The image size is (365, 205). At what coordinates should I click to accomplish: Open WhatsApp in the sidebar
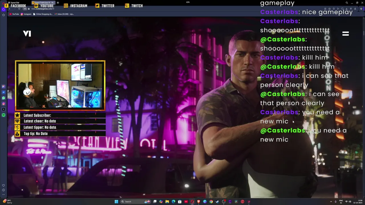3,98
